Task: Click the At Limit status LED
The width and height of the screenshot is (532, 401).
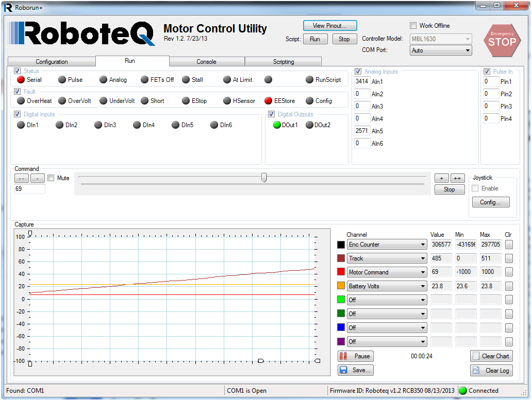Action: click(x=227, y=80)
